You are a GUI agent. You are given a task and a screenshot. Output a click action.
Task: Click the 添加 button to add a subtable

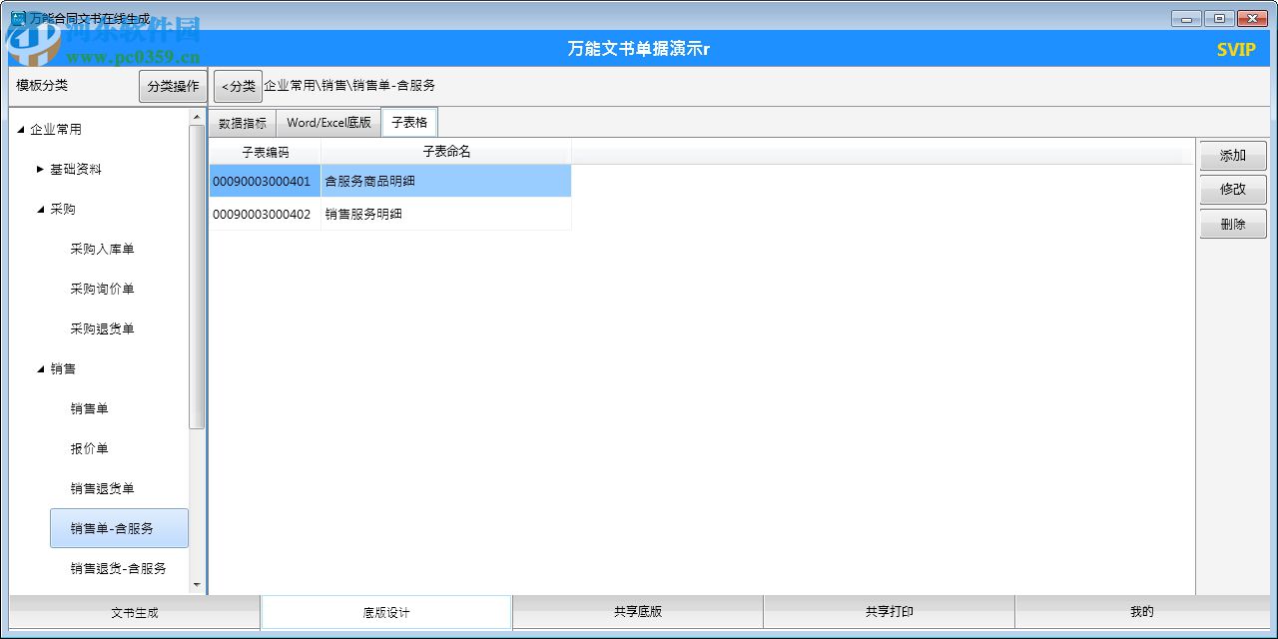(x=1232, y=155)
